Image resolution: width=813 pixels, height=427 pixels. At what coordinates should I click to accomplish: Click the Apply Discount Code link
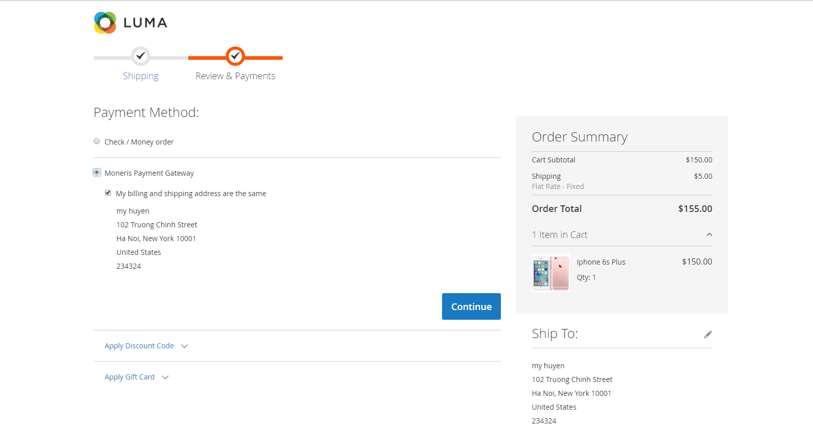tap(139, 346)
